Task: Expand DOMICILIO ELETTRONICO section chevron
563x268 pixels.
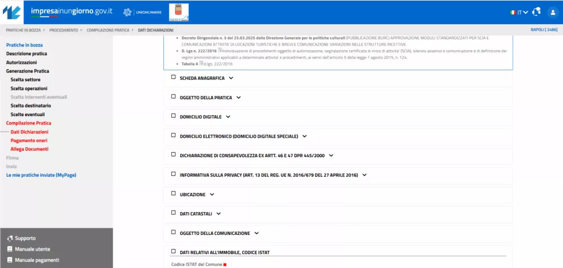Action: click(305, 136)
